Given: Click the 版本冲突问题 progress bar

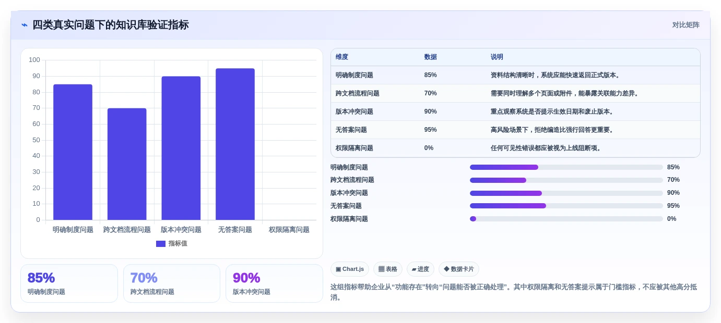Looking at the screenshot, I should click(566, 193).
